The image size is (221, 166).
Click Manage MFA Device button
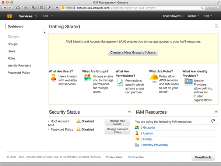(x=117, y=122)
